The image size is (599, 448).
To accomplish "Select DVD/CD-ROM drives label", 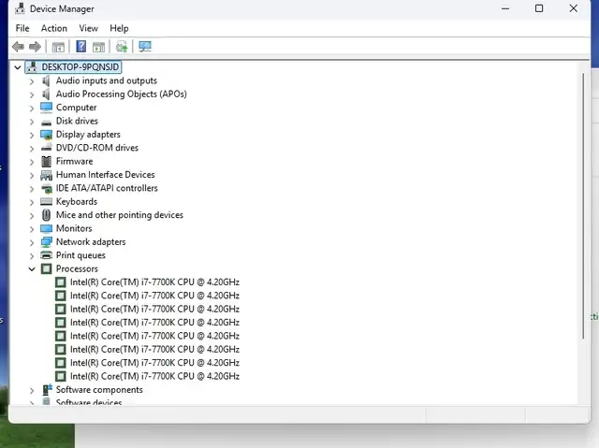I will (x=97, y=148).
